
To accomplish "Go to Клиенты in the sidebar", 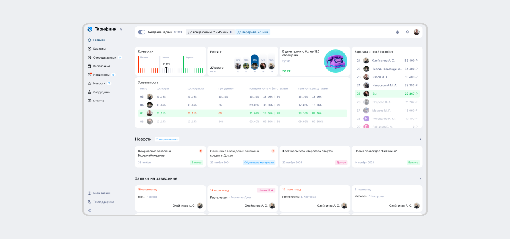I will (99, 49).
